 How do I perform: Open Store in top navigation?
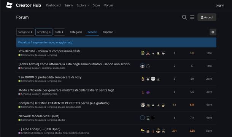click(97, 5)
